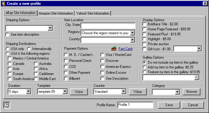This screenshot has height=113, width=209.
Task: Check the Personal Check payment option
Action: (x=66, y=61)
